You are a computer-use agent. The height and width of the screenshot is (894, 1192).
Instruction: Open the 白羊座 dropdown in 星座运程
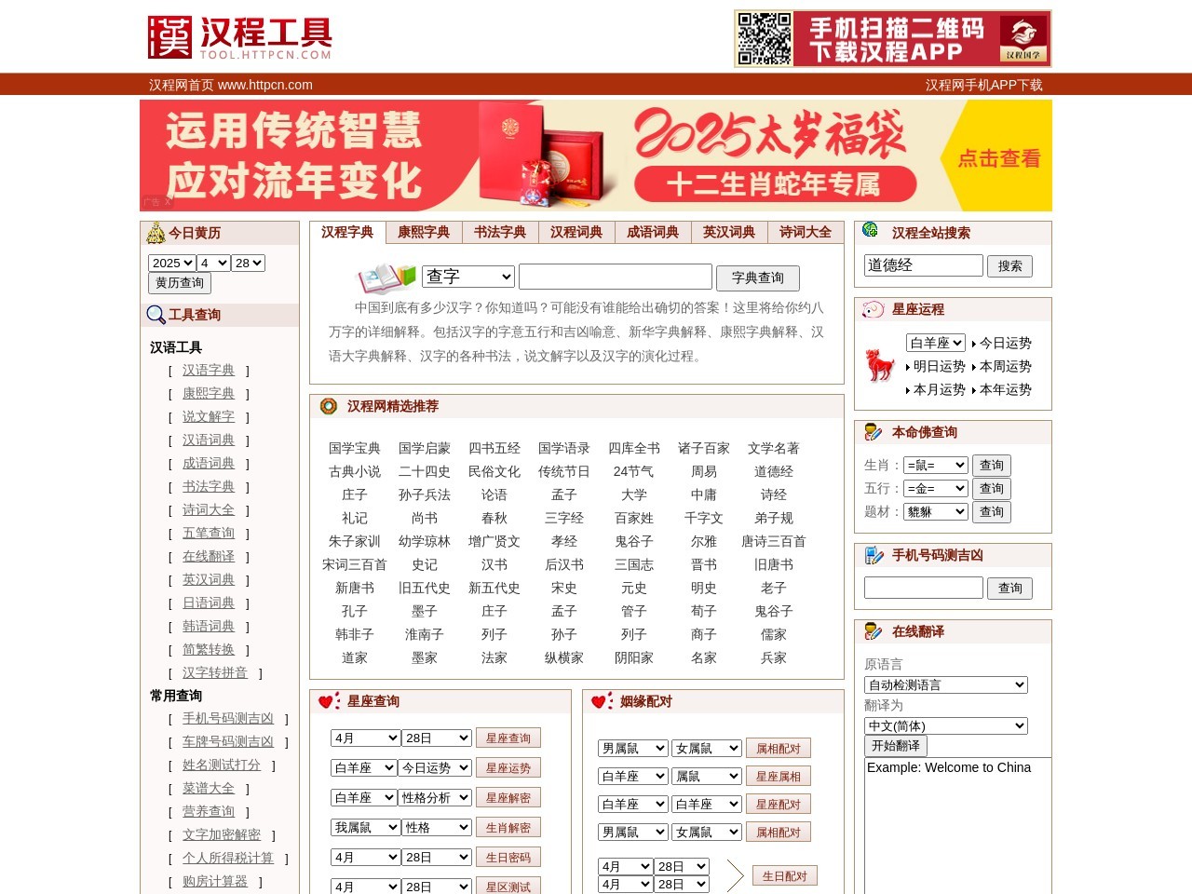pos(936,343)
